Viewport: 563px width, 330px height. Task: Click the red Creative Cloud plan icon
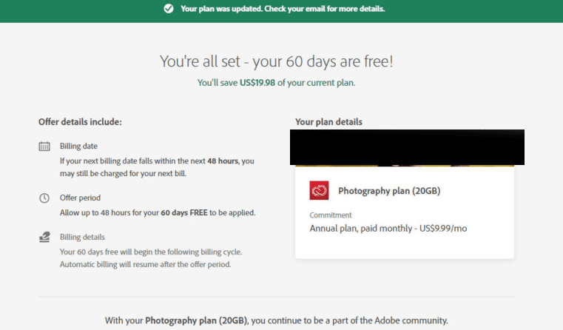[x=319, y=191]
